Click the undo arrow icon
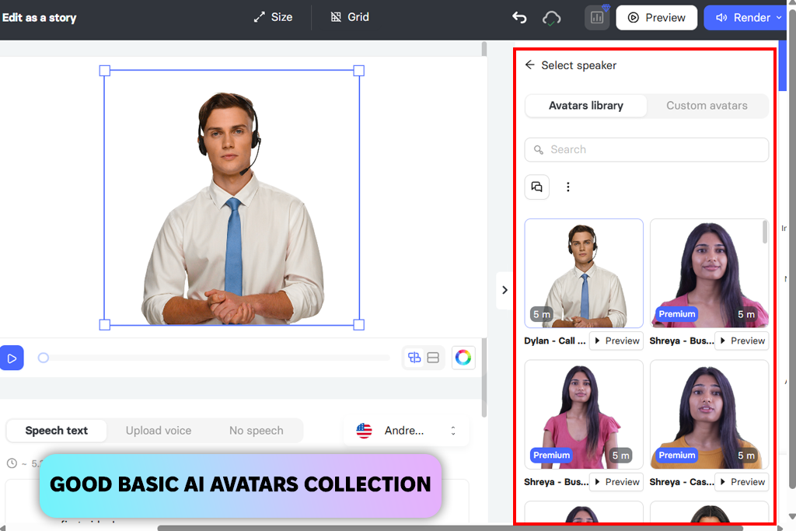 (518, 18)
